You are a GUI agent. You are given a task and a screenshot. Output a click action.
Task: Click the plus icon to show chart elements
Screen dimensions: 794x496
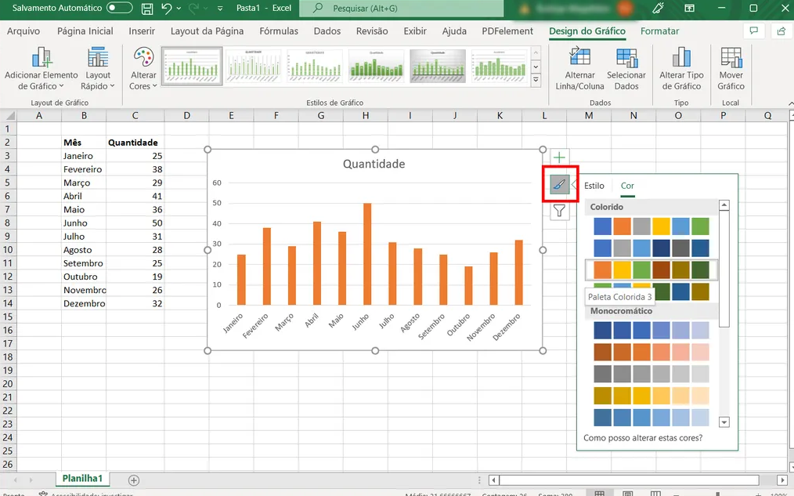point(559,157)
